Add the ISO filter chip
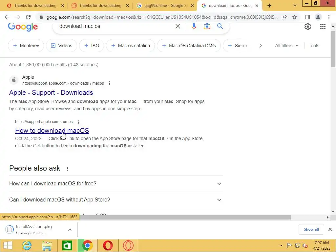This screenshot has height=252, width=336. [92, 46]
